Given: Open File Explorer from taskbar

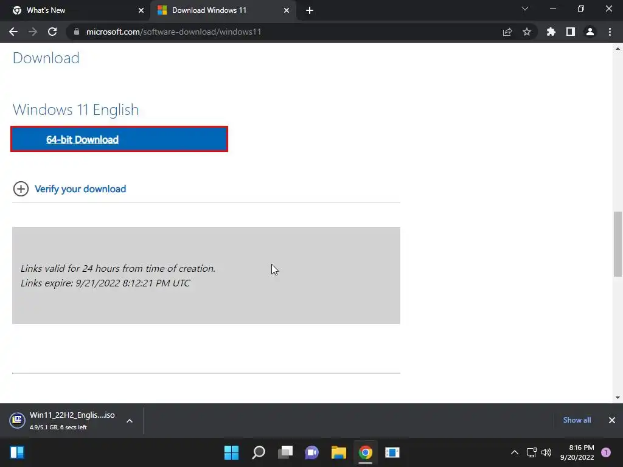Looking at the screenshot, I should [338, 452].
